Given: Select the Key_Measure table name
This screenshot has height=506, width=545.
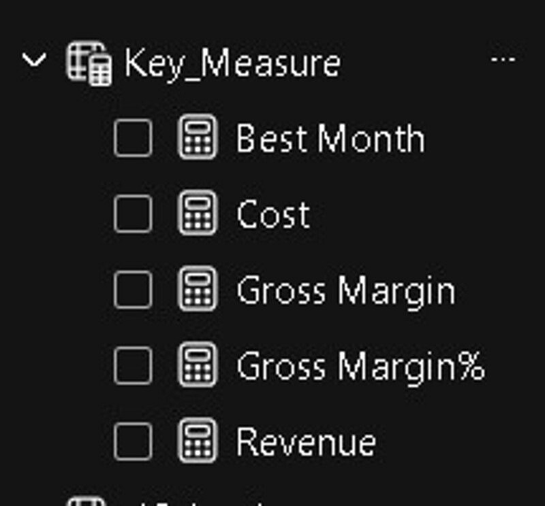Looking at the screenshot, I should [232, 63].
